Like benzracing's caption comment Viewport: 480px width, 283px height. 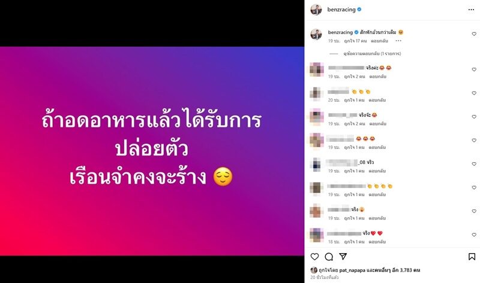pos(474,34)
